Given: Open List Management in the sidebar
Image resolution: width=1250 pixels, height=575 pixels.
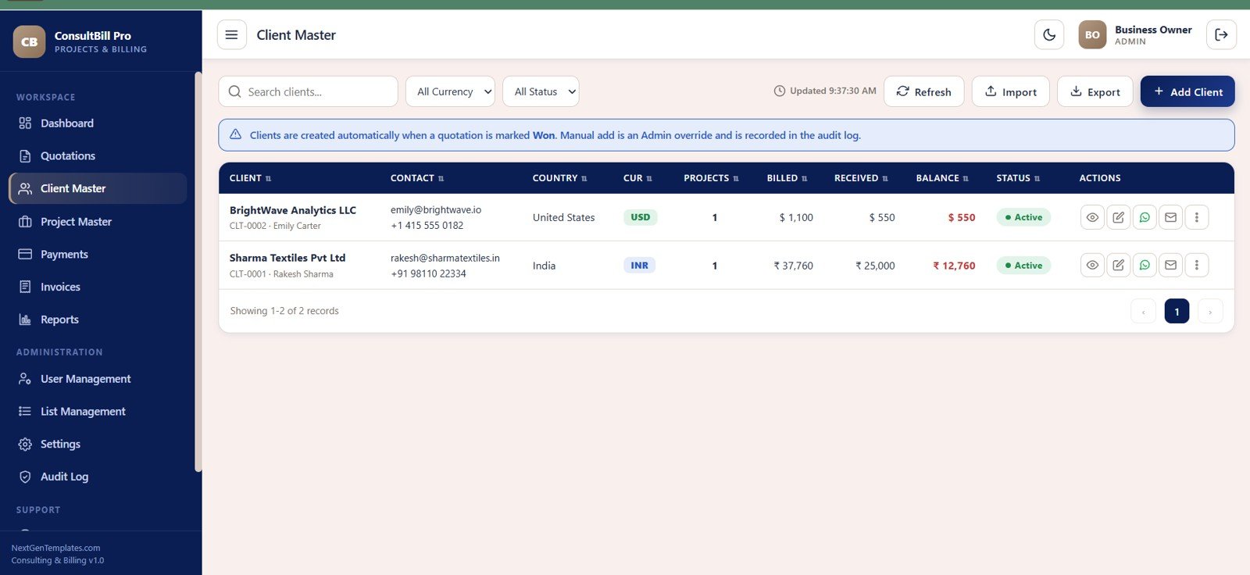Looking at the screenshot, I should point(98,412).
